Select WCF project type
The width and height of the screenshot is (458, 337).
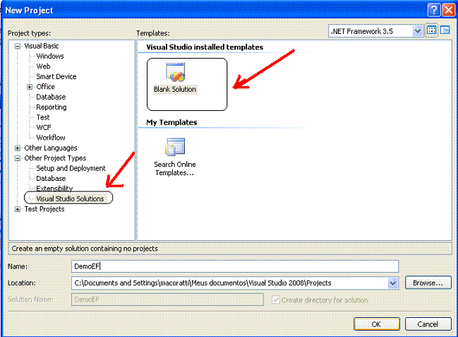44,128
